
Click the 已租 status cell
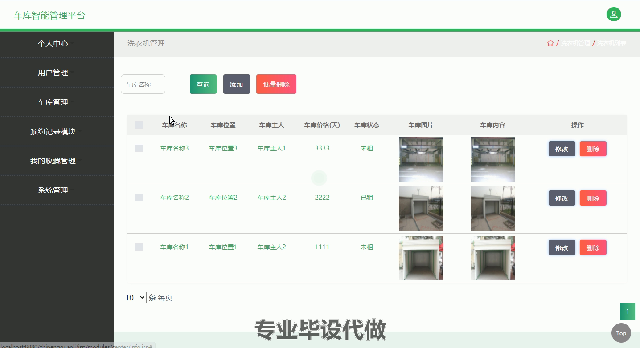(x=367, y=198)
